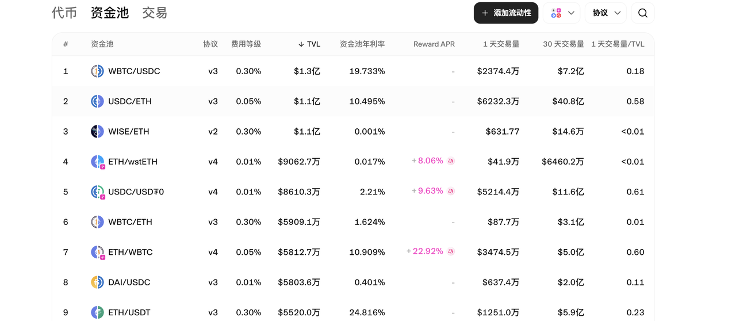Open the search magnifier button
Viewport: 736px width, 321px height.
642,13
